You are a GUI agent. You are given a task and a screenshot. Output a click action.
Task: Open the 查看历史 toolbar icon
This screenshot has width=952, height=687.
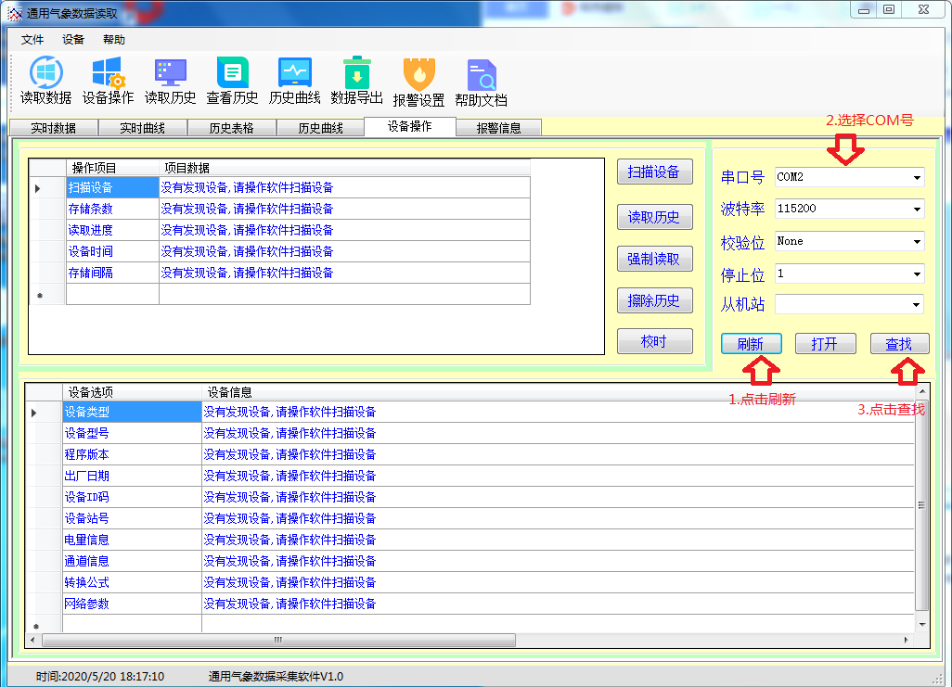(232, 73)
